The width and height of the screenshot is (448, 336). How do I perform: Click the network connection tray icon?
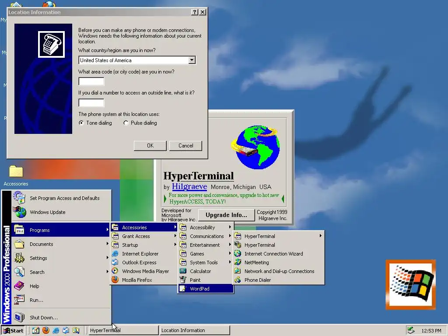pyautogui.click(x=411, y=330)
